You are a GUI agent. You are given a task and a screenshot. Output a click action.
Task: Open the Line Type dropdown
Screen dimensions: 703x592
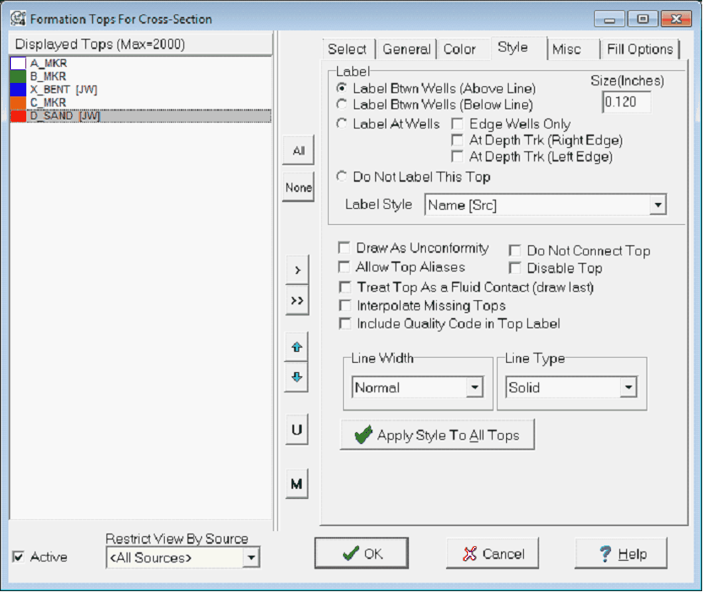[629, 387]
